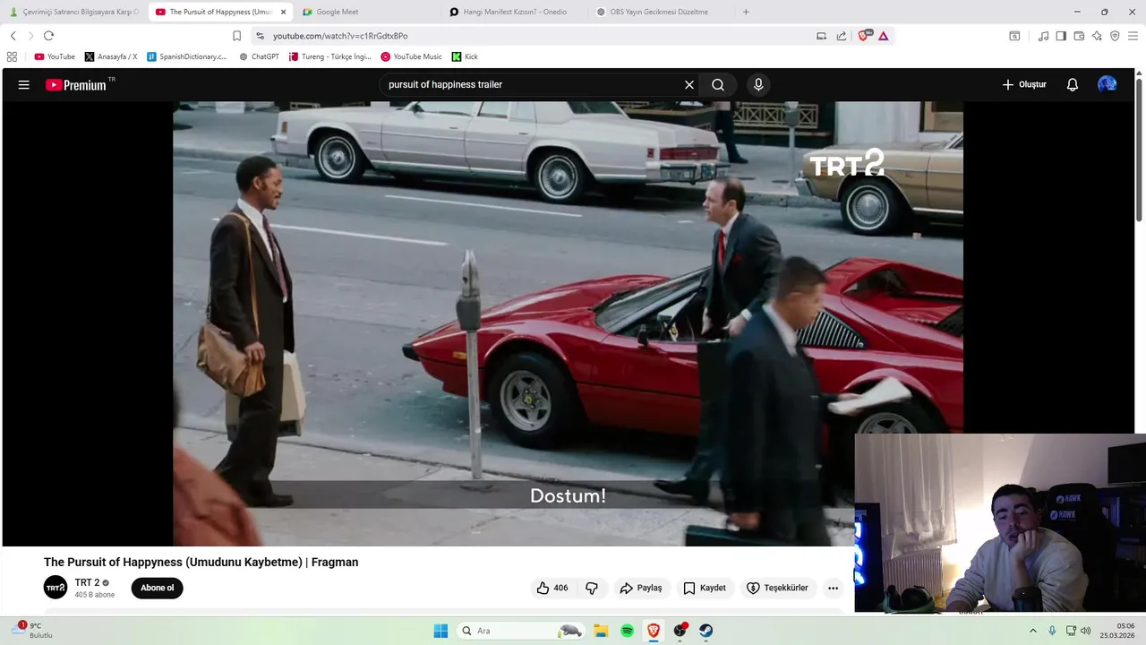The height and width of the screenshot is (645, 1146).
Task: Open the ChatGPT bookmark
Action: pos(259,56)
